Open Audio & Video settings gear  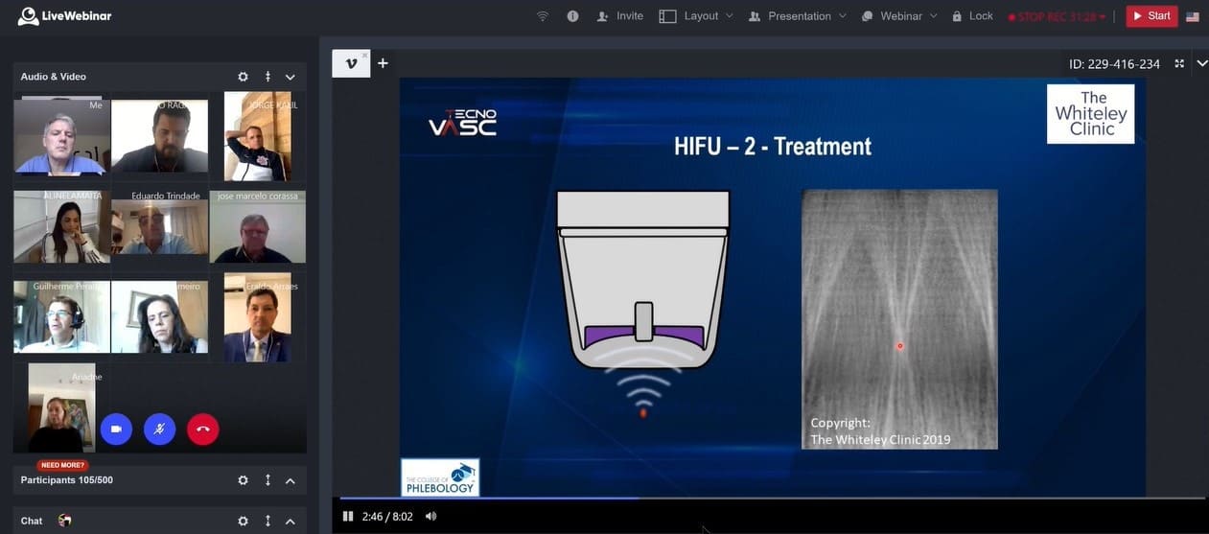(x=243, y=77)
